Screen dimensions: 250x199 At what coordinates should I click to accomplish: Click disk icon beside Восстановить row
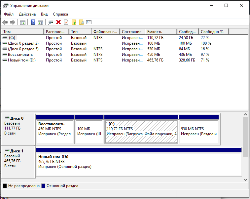coord(5,55)
